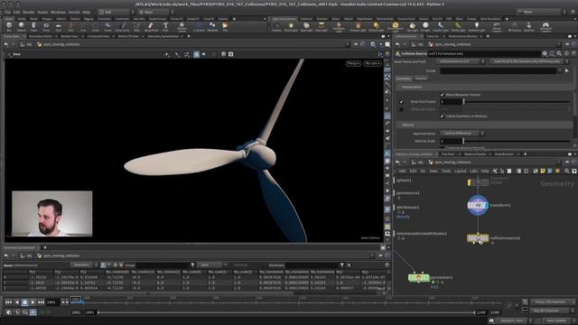Viewport: 578px width, 325px height.
Task: Toggle Hold Last Frame checkbox
Action: [x=401, y=109]
